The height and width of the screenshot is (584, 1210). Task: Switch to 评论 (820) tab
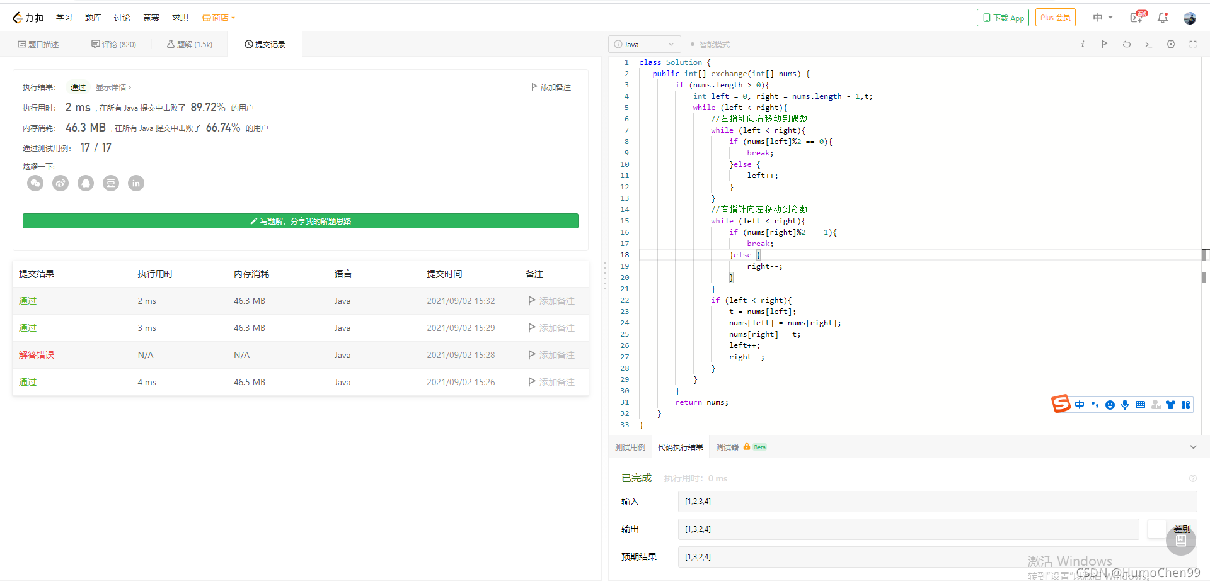113,44
